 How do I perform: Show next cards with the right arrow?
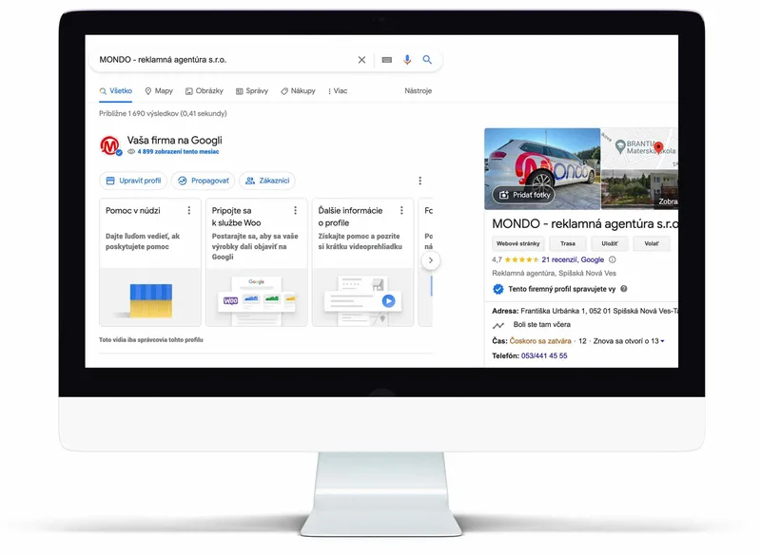[x=431, y=260]
